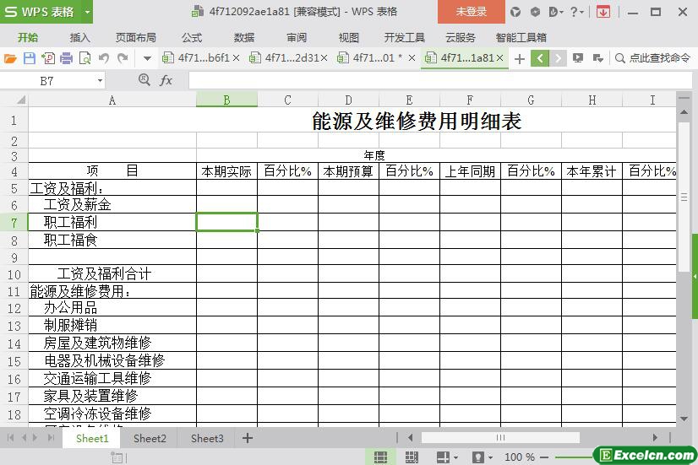Click the title 能源及维修费用明细表
The width and height of the screenshot is (698, 465).
click(417, 121)
